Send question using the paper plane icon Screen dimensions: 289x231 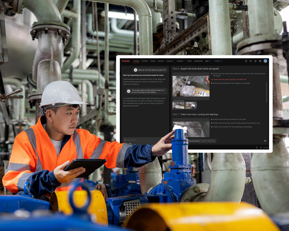click(265, 141)
